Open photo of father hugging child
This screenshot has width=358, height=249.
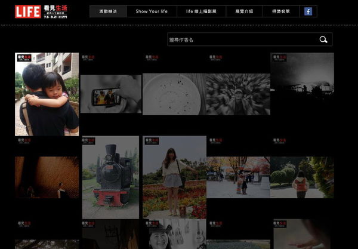(47, 94)
